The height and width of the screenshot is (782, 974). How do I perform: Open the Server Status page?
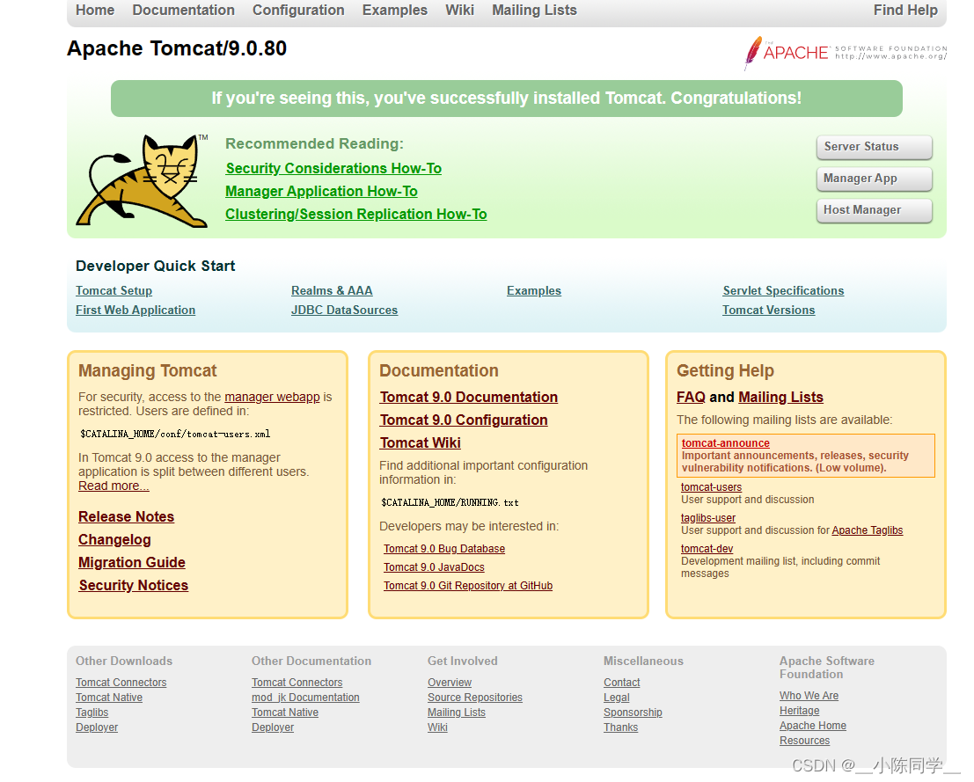click(874, 147)
